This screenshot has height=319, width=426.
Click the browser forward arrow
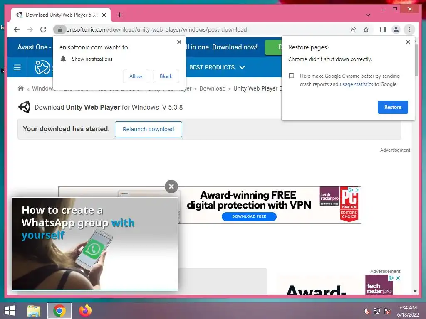pos(30,29)
